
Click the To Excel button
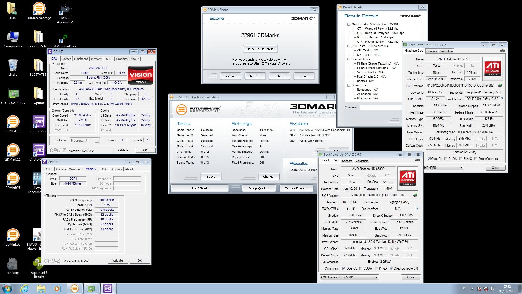255,76
